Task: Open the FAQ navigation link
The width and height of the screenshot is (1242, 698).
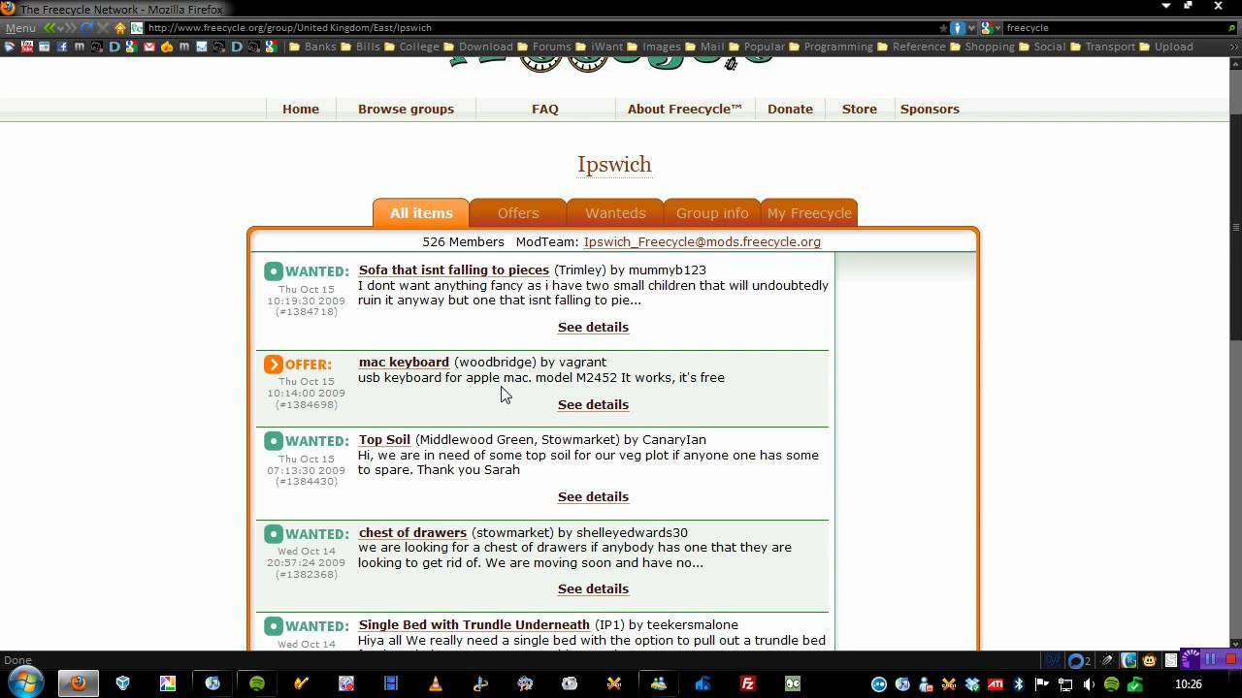Action: coord(544,109)
